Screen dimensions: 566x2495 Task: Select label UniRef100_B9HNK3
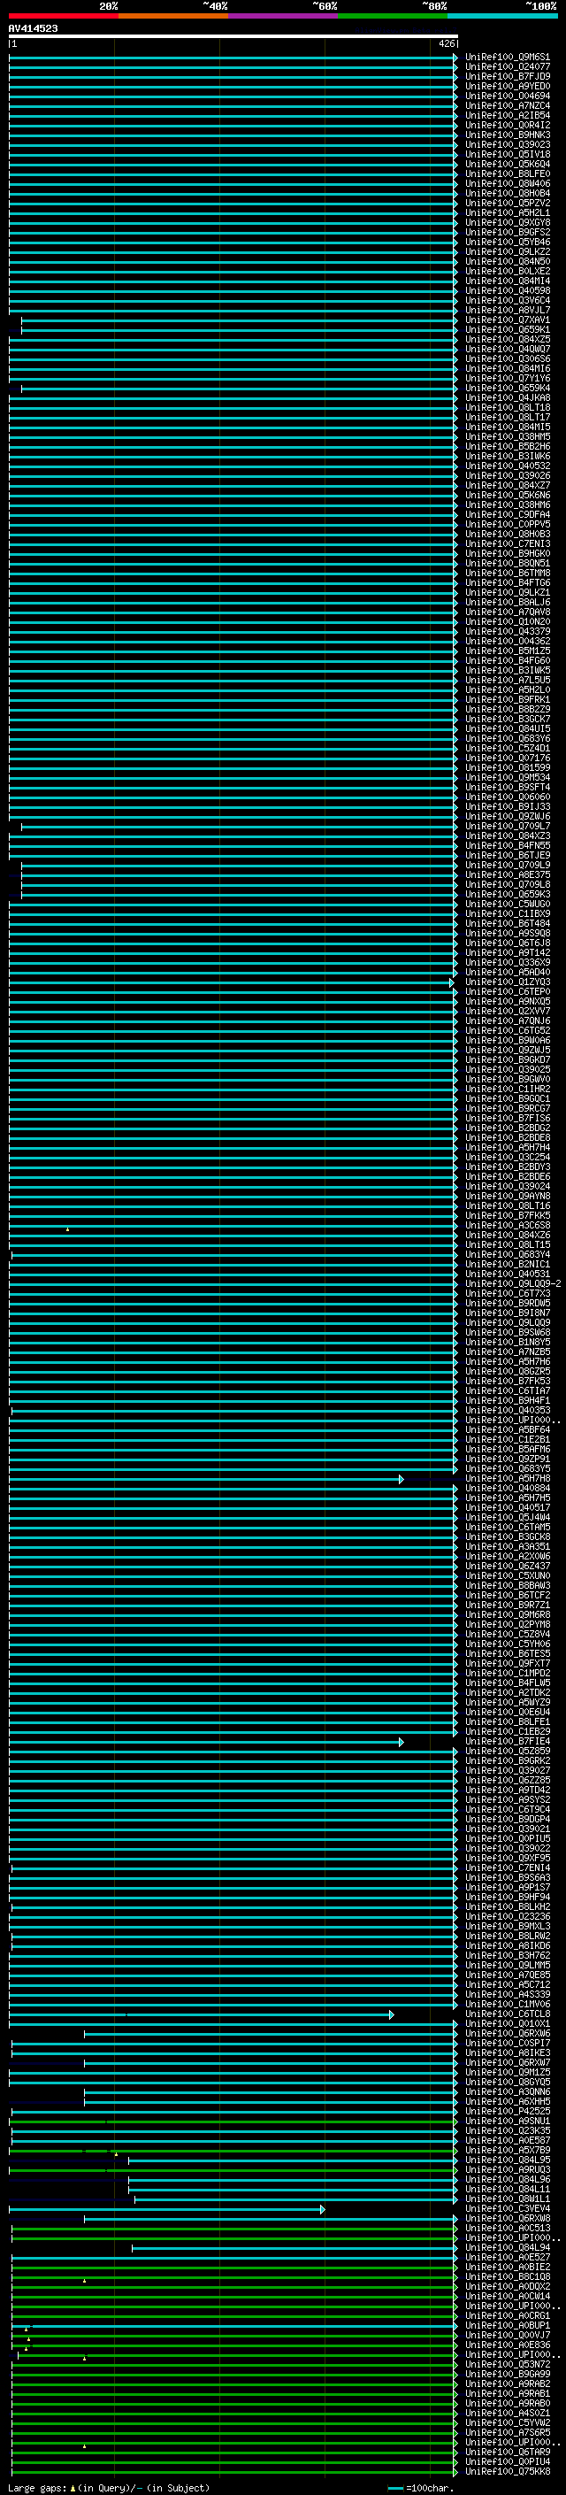point(507,135)
